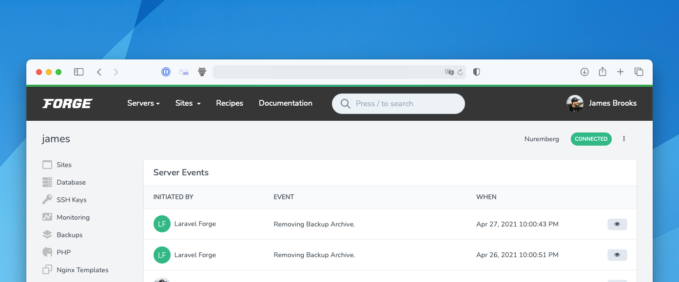The width and height of the screenshot is (679, 282).
Task: View output of Apr 26 backup event
Action: point(617,255)
